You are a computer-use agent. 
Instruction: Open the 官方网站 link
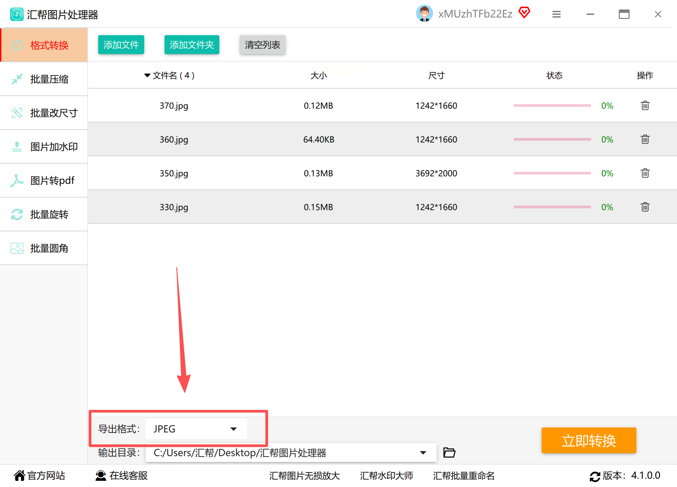coord(40,476)
